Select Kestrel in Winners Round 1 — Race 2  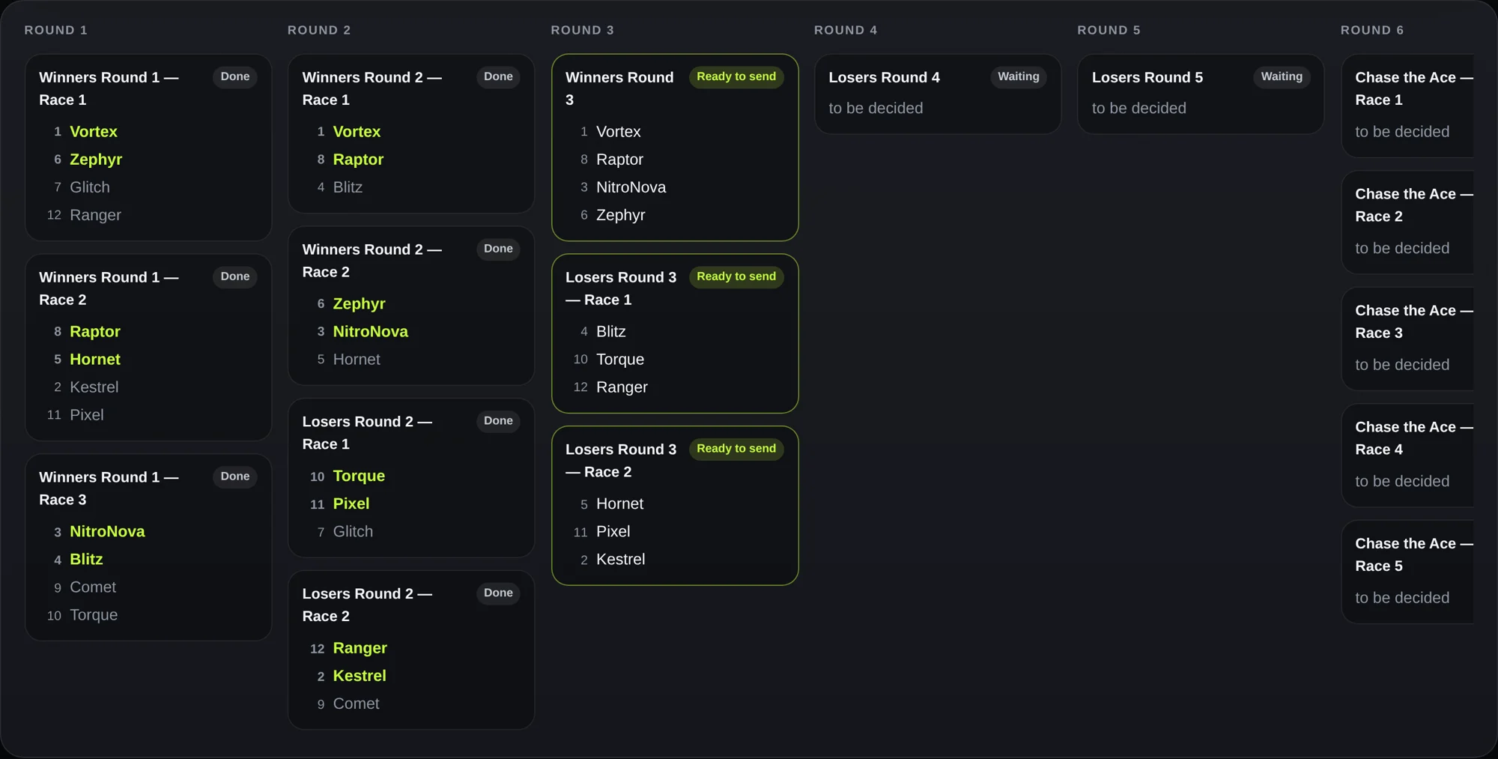pos(94,387)
